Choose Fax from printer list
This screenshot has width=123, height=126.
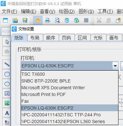tap(69, 101)
